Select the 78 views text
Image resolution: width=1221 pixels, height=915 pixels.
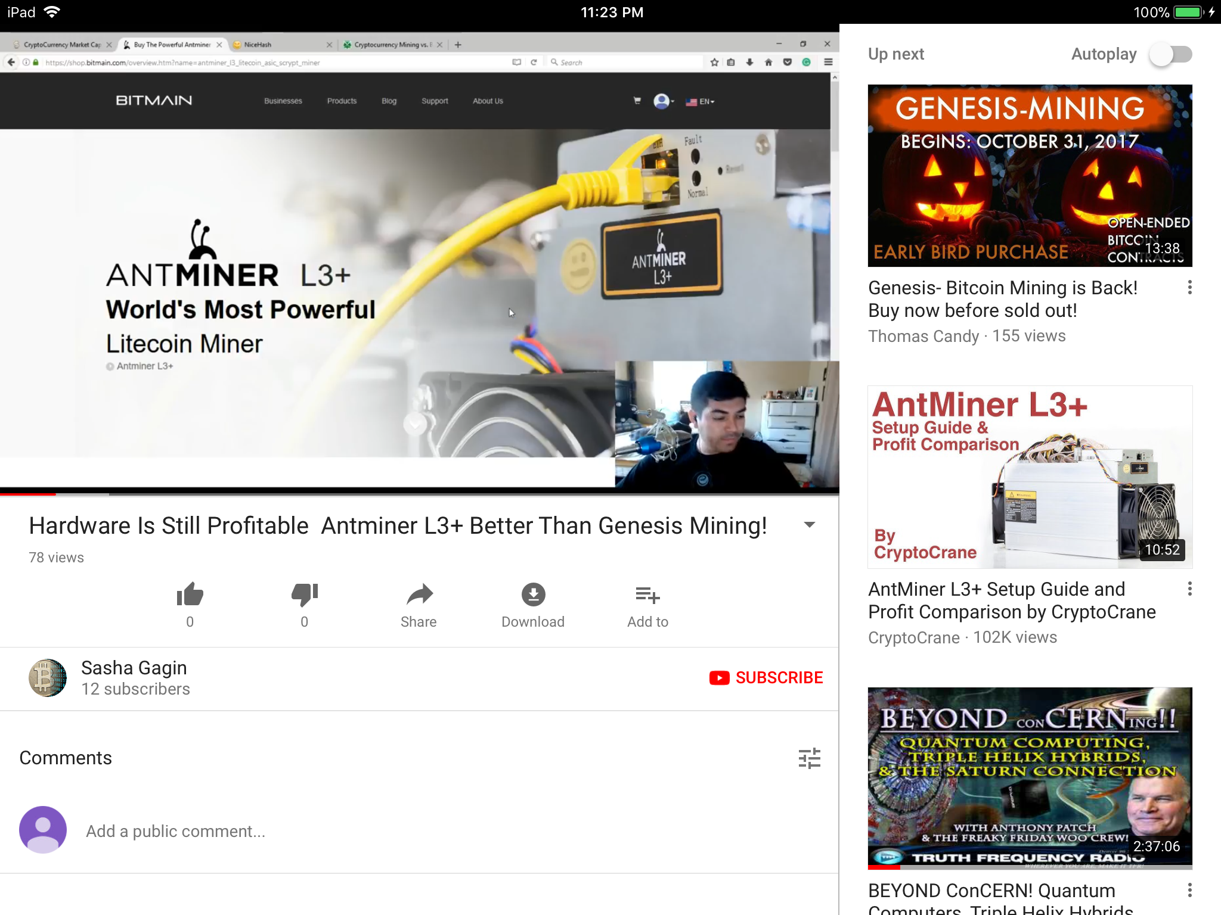tap(57, 558)
